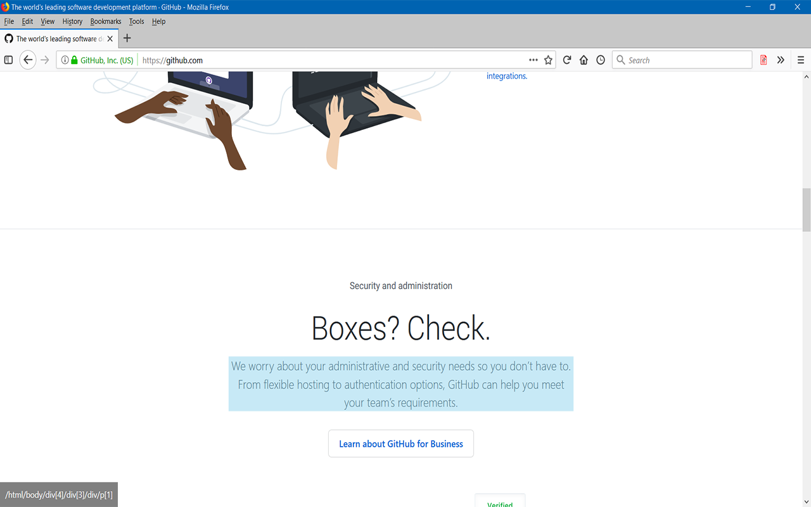Expand overflow toolbar items with double chevron

(x=781, y=60)
